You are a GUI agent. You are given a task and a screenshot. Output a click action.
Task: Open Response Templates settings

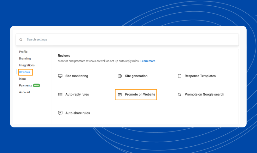200,76
